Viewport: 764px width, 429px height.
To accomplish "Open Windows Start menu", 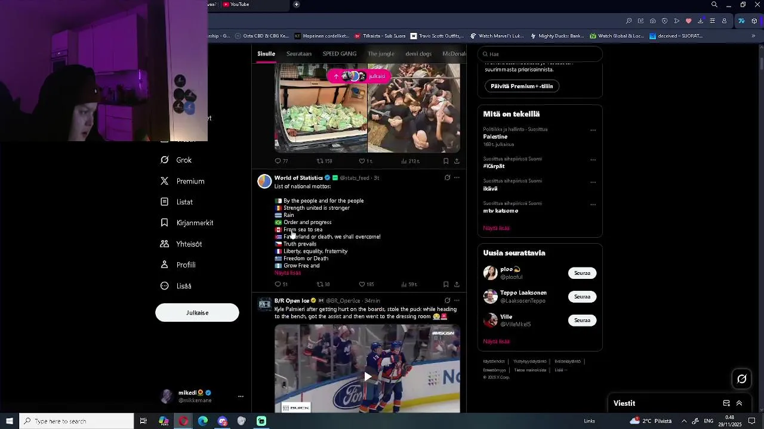I will [x=9, y=421].
